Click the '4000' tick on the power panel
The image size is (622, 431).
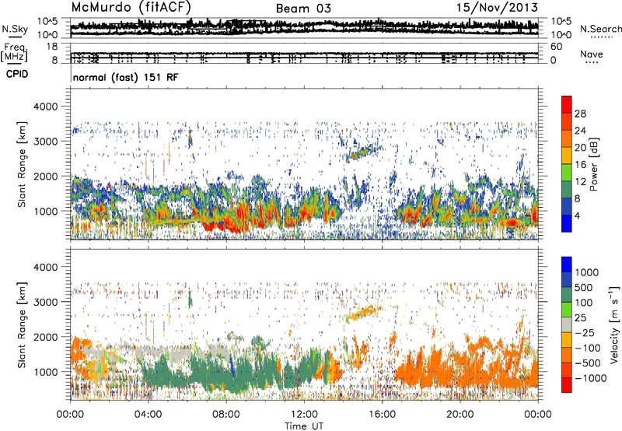(45, 107)
